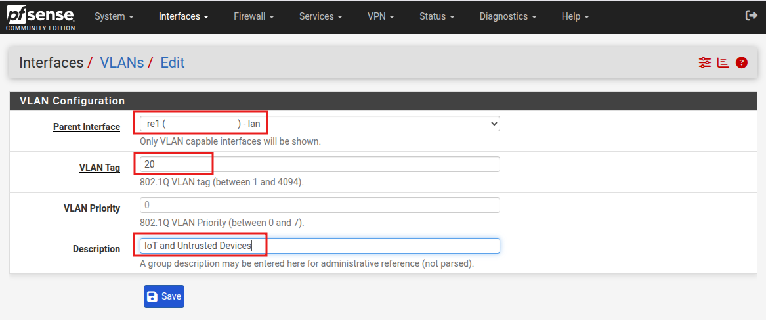
Task: Open the System menu
Action: point(114,16)
